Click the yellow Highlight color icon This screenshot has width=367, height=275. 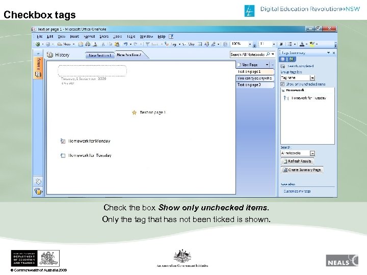(312, 44)
